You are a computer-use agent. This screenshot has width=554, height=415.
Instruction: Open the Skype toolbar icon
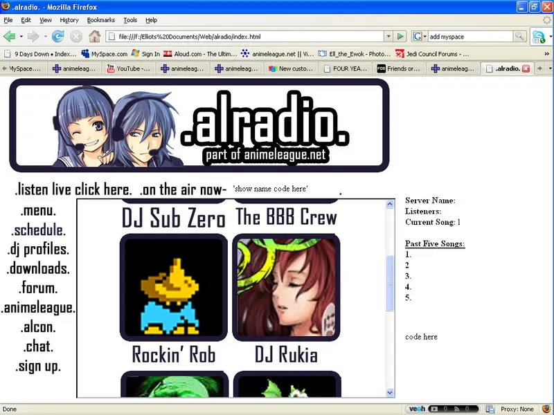point(539,37)
